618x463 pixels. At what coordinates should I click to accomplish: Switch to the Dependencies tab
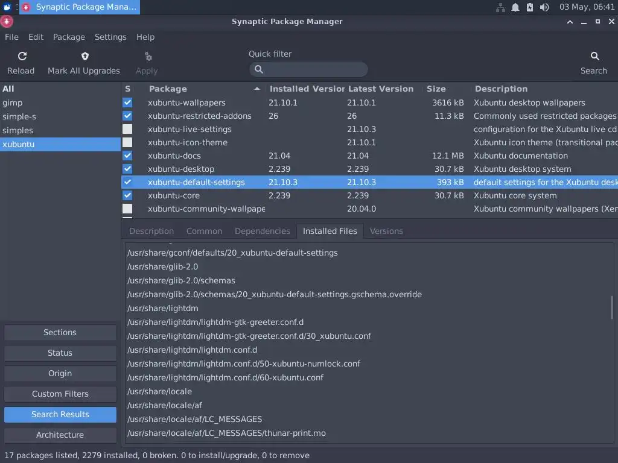coord(262,231)
